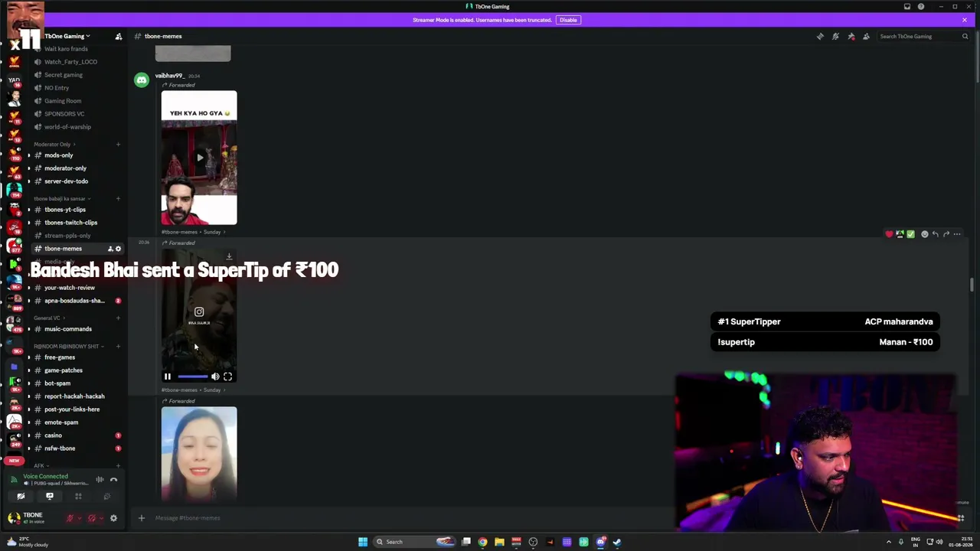
Task: Toggle the camera on in voice panel
Action: coord(21,496)
